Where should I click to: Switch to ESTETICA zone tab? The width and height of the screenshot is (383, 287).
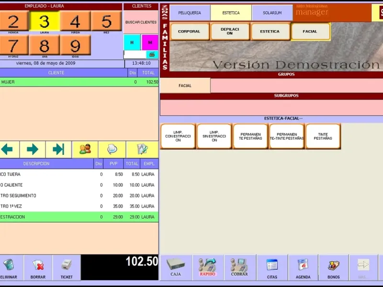231,13
